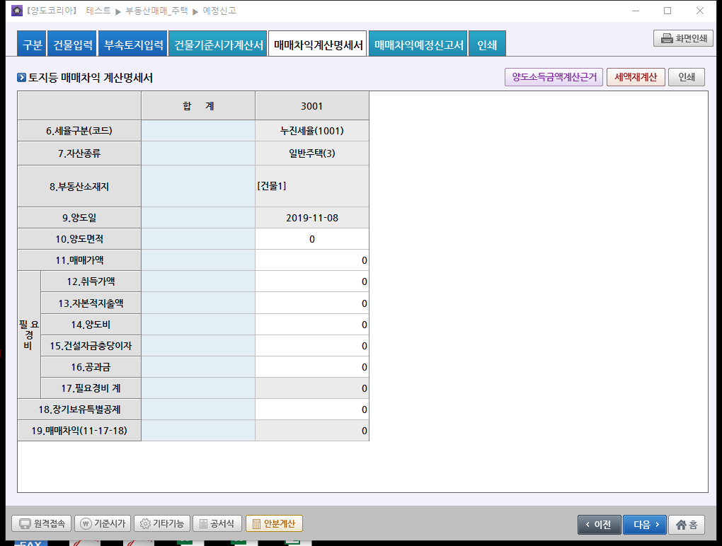
Task: Click the 14.양도비 value field
Action: (312, 325)
